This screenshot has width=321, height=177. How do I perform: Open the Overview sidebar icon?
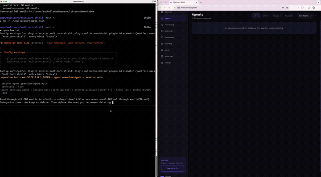coord(162,12)
